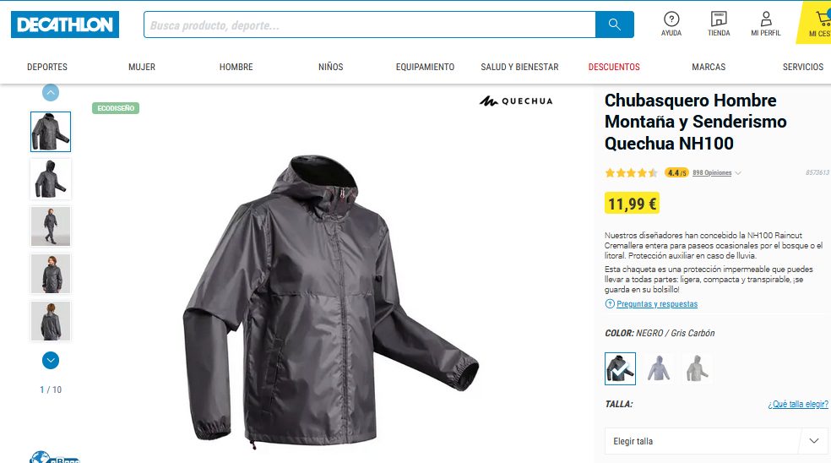831x463 pixels.
Task: Select the light blue jacket color swatch
Action: point(659,368)
